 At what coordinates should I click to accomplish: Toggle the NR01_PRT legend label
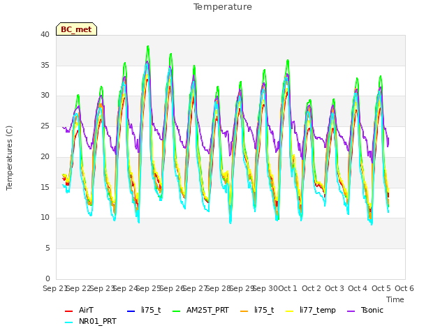coord(98,321)
